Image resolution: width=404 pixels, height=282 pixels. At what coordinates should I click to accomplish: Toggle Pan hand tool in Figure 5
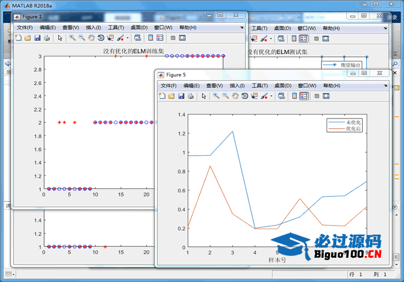pyautogui.click(x=235, y=96)
